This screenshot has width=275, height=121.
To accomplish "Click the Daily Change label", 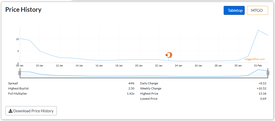I will 149,83.
